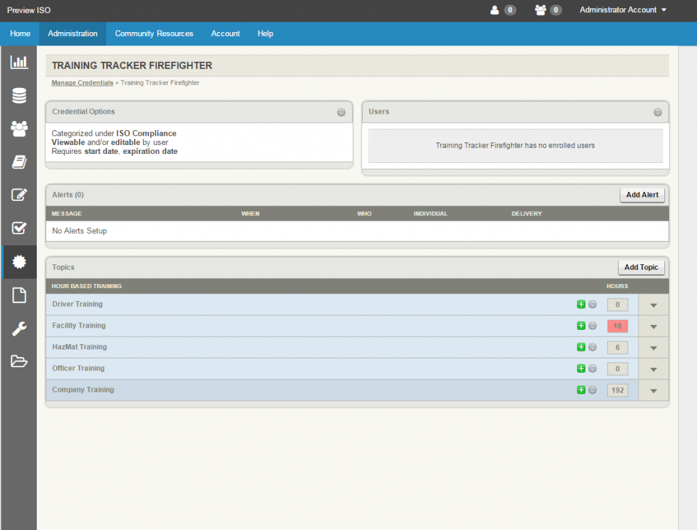Expand the Facility Training row arrow
Image resolution: width=697 pixels, height=530 pixels.
[x=653, y=326]
